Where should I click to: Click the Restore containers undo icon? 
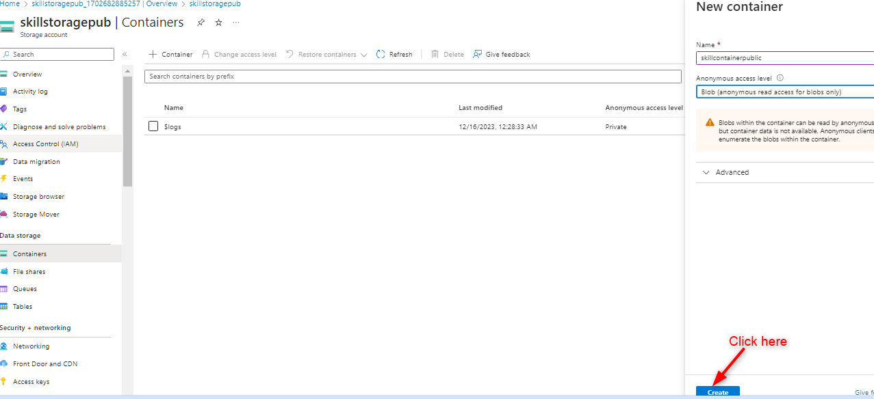click(290, 54)
